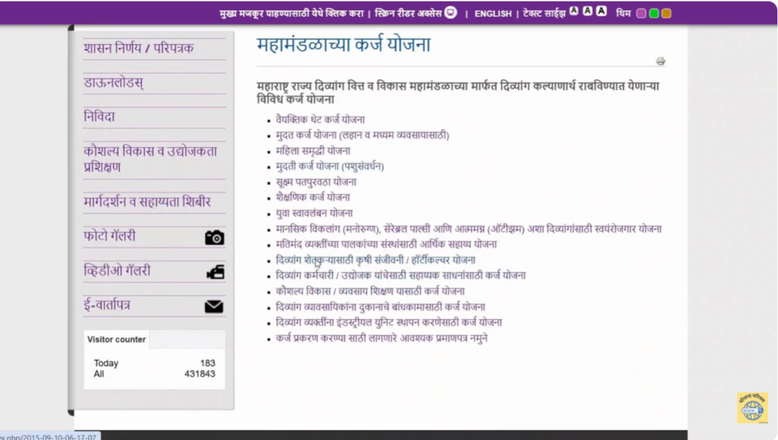Screen dimensions: 778x440
Task: Click the video camera icon
Action: [x=215, y=272]
